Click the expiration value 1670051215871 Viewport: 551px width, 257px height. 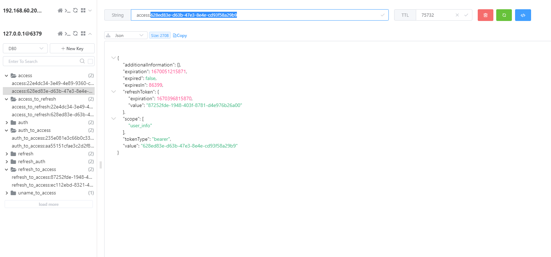pyautogui.click(x=169, y=71)
